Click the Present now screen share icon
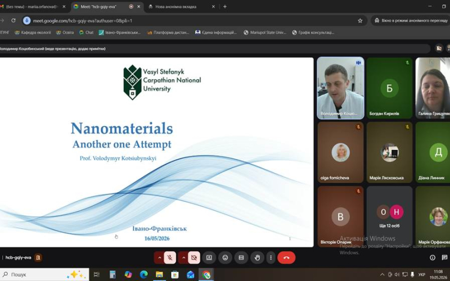The height and width of the screenshot is (281, 450). point(209,257)
